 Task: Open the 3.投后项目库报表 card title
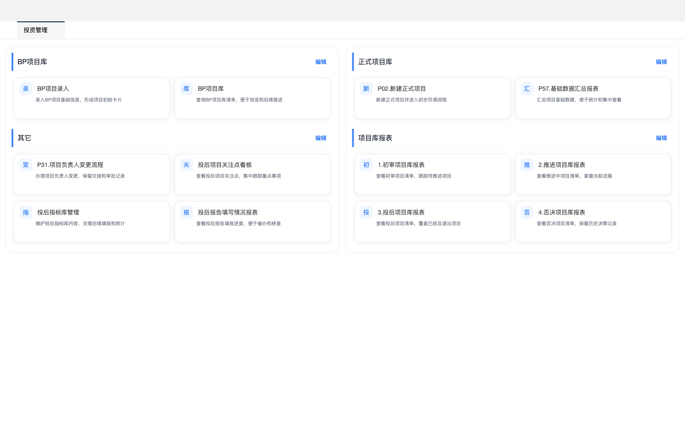(x=401, y=212)
